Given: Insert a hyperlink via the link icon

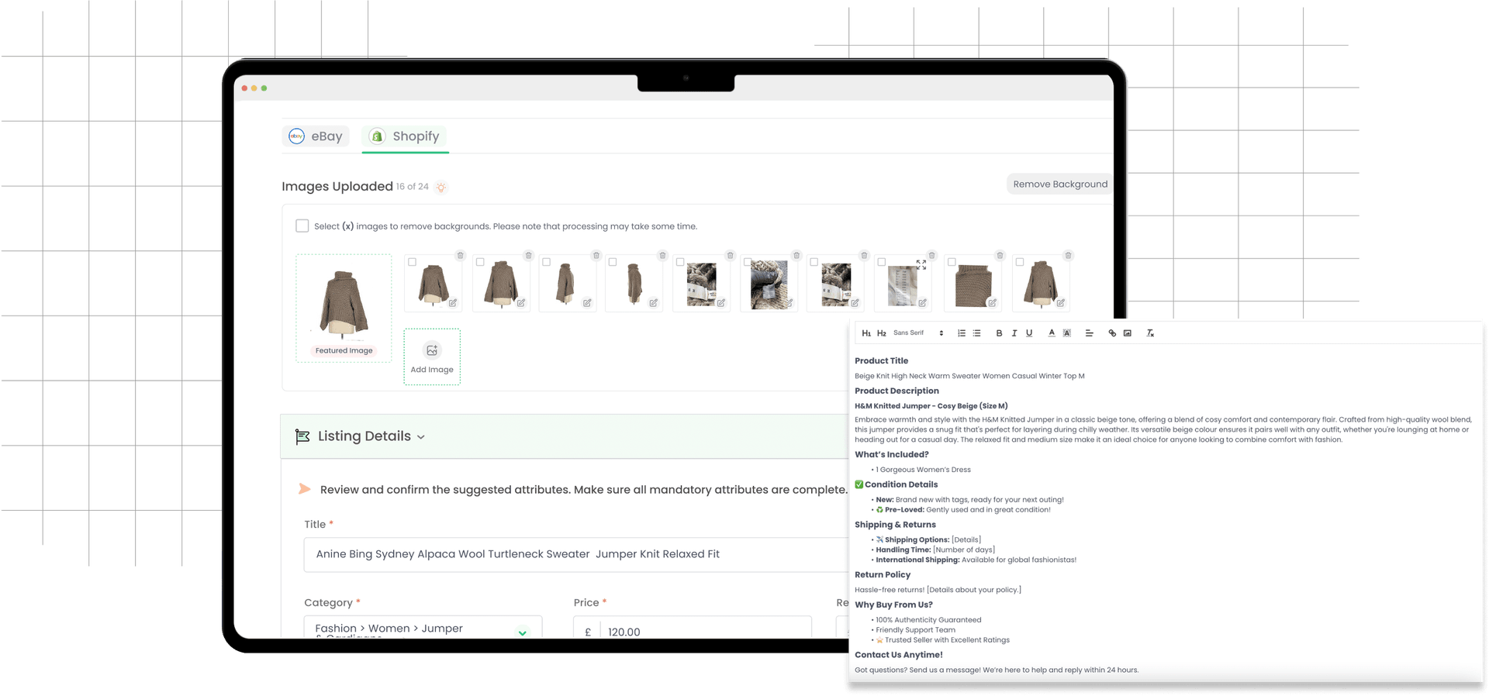Looking at the screenshot, I should [x=1112, y=333].
